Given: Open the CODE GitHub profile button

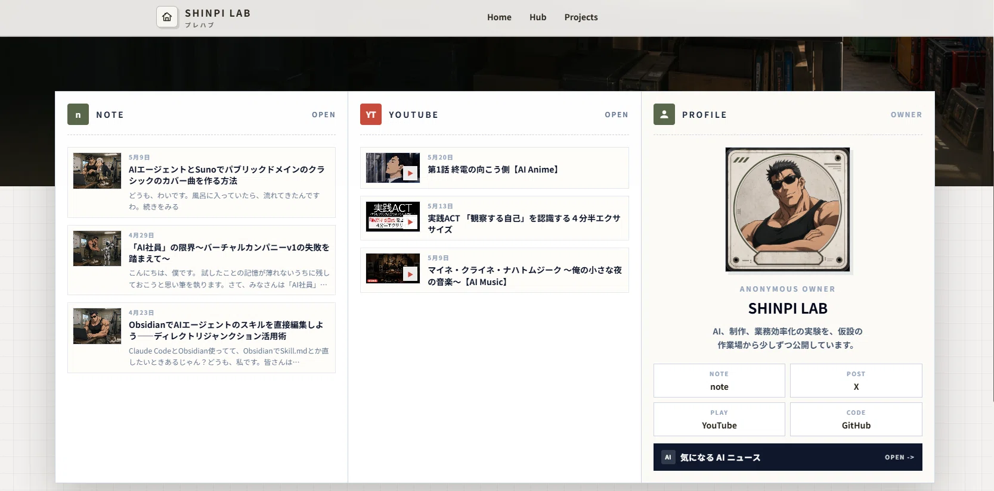Looking at the screenshot, I should click(856, 419).
